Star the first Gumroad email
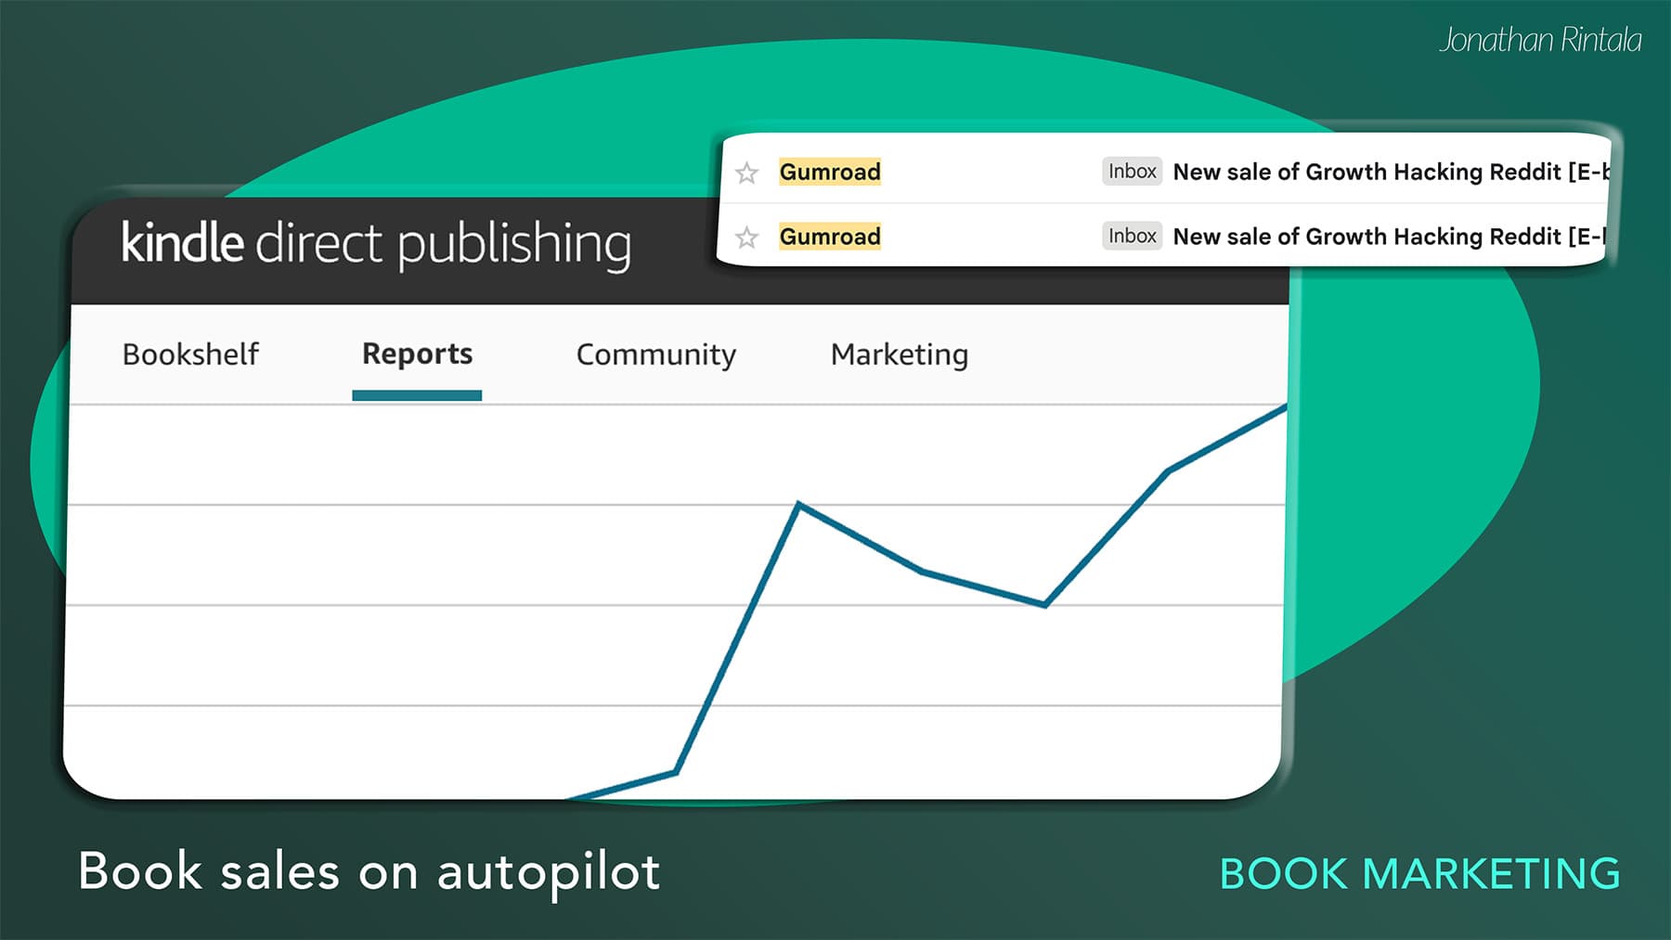Screen dimensions: 1671x940 click(746, 173)
